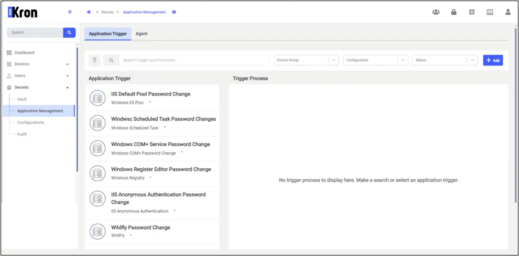Switch to the Agent tab

pos(142,34)
